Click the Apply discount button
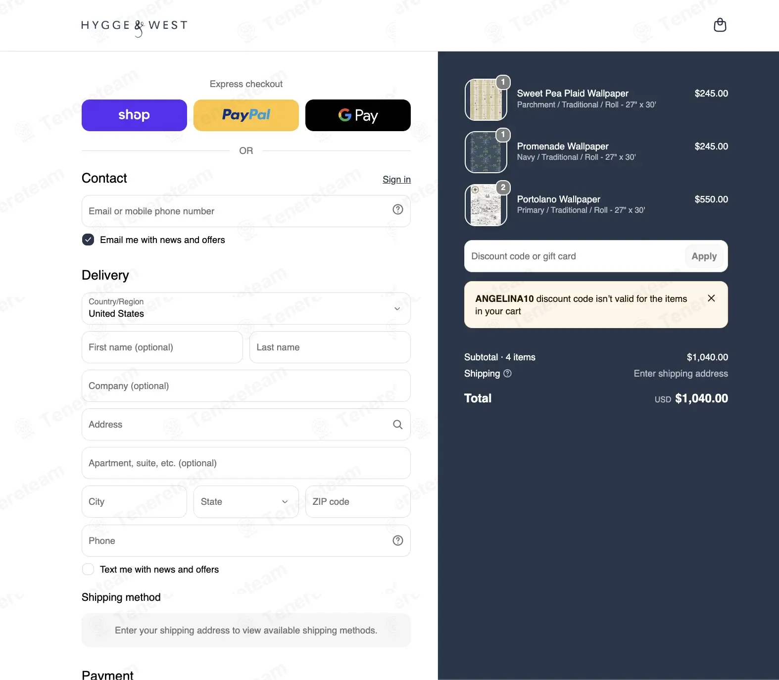The image size is (779, 680). pos(704,256)
